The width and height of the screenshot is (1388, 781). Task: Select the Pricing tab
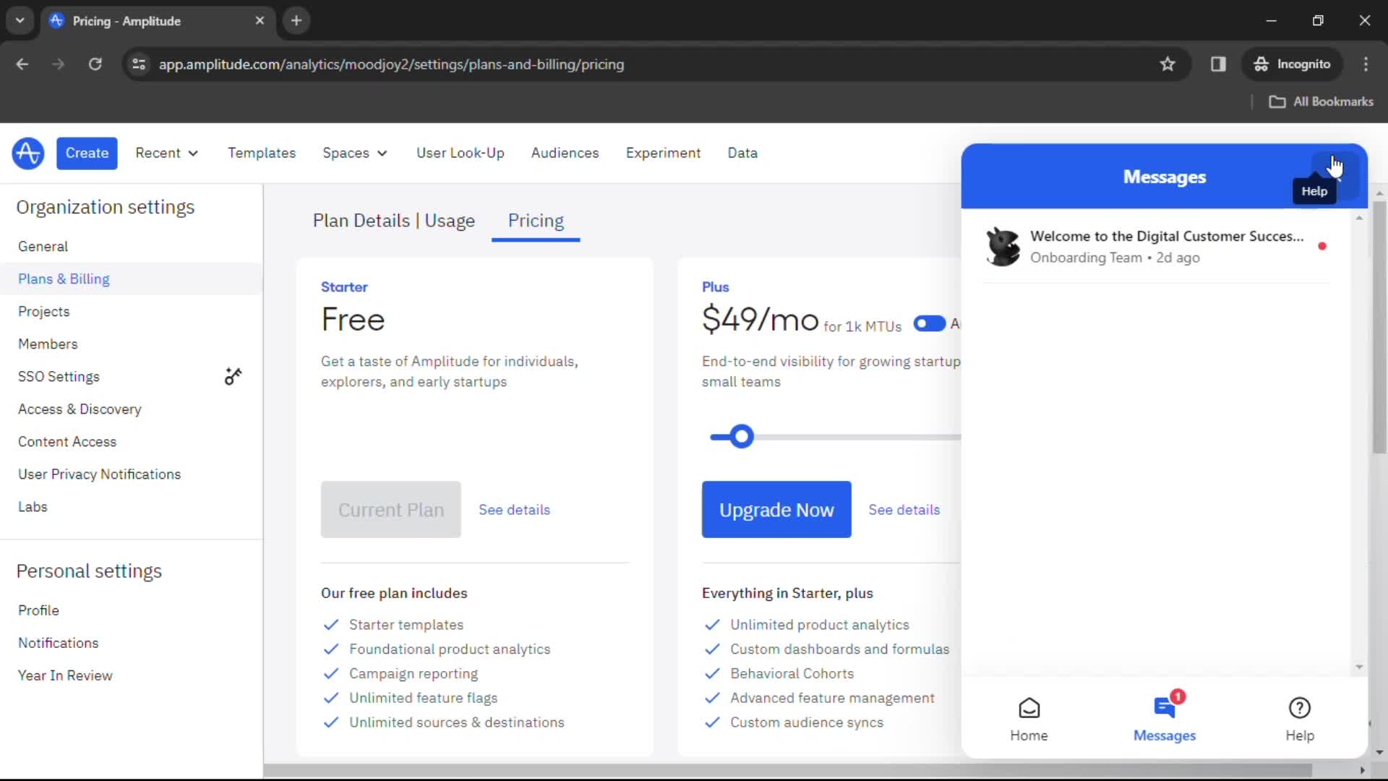tap(536, 221)
